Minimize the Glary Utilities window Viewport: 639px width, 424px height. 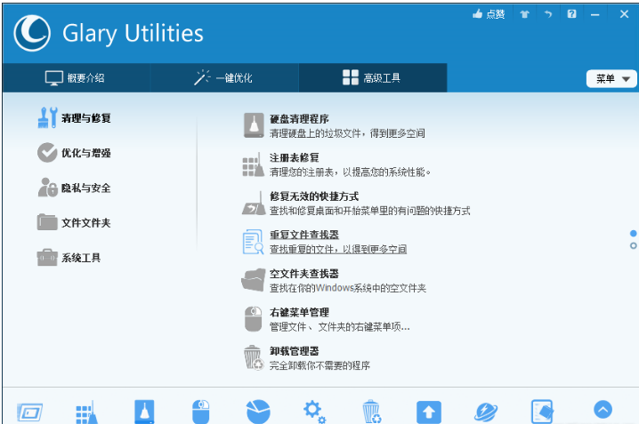595,15
